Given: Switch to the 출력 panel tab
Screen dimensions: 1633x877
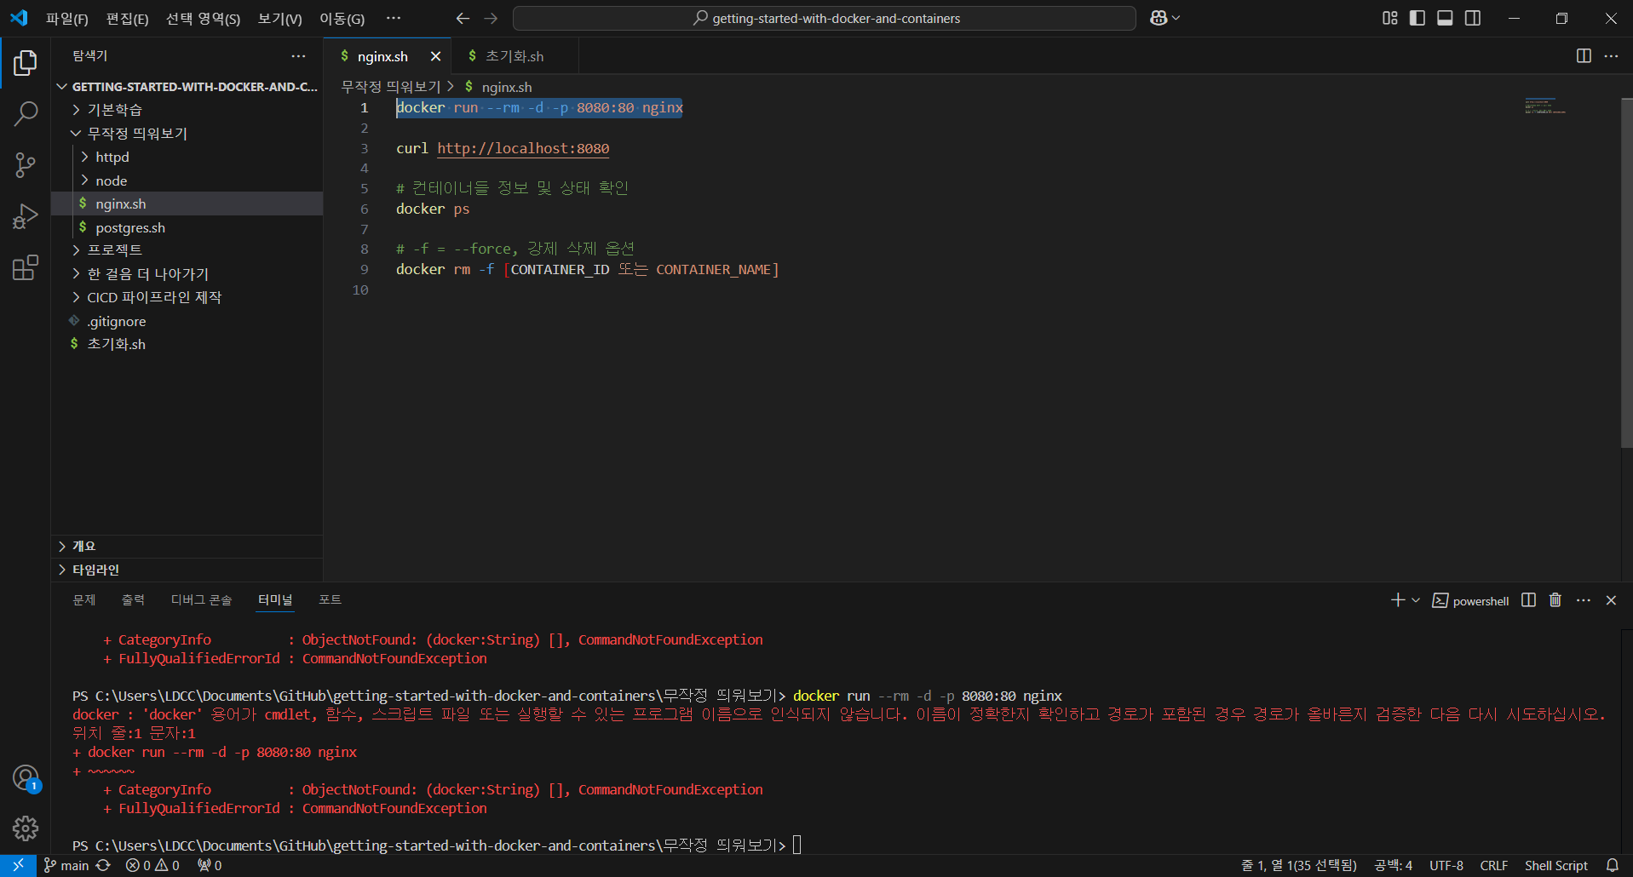Looking at the screenshot, I should (x=133, y=600).
